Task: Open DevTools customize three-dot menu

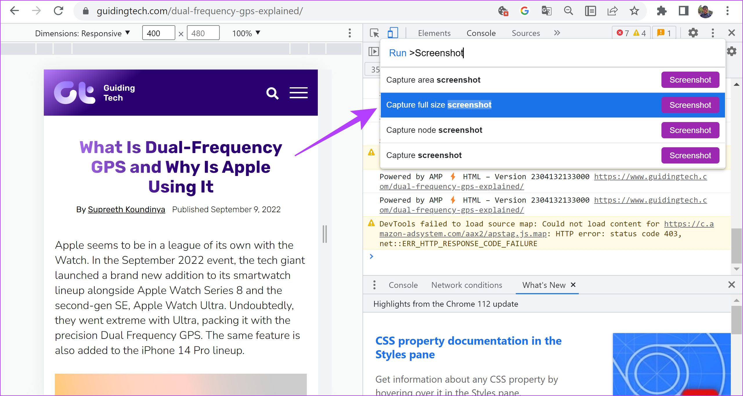Action: [x=713, y=33]
